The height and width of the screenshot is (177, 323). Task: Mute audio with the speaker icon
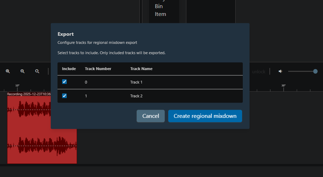280,71
